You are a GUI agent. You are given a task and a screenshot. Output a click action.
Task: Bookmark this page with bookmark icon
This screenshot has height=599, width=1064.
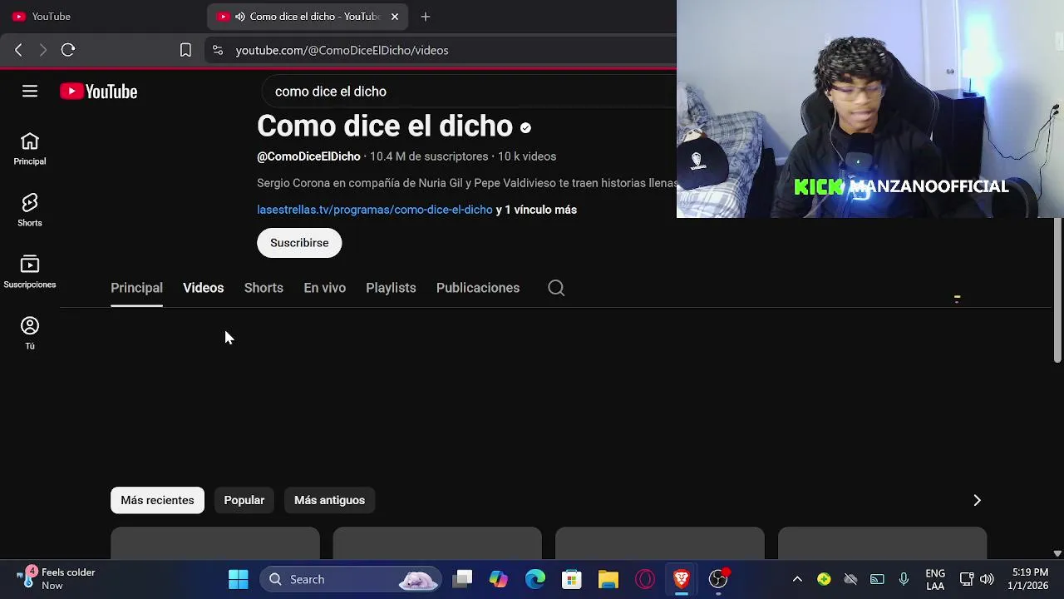pos(185,50)
